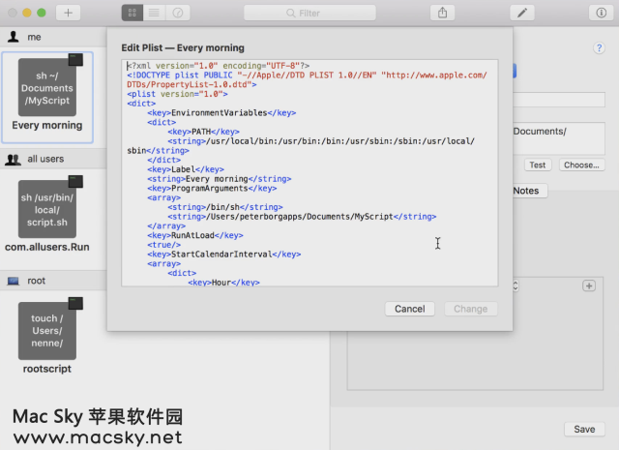Image resolution: width=619 pixels, height=450 pixels.
Task: Click the RunAtLoad key line
Action: click(195, 235)
